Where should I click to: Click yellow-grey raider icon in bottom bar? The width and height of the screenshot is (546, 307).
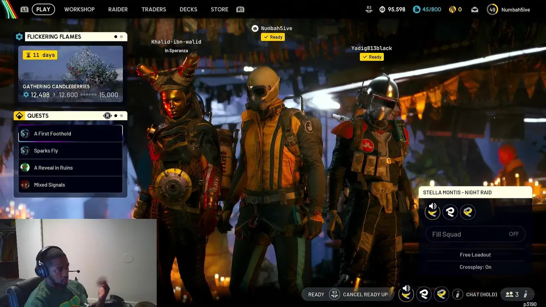pos(441,294)
